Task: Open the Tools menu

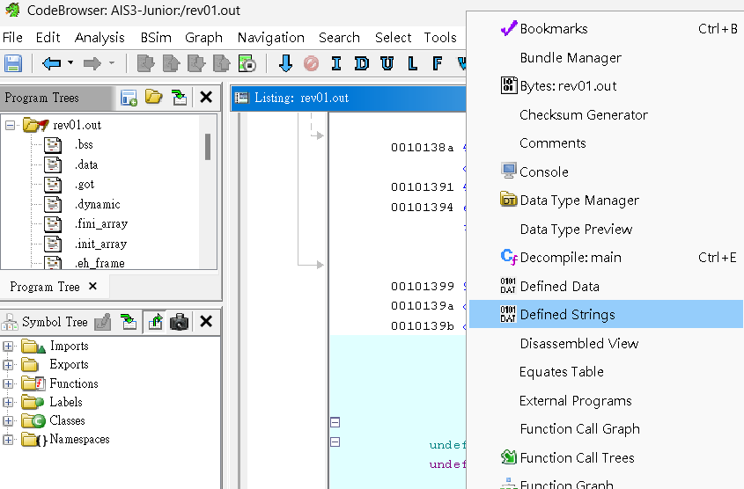Action: click(x=440, y=38)
